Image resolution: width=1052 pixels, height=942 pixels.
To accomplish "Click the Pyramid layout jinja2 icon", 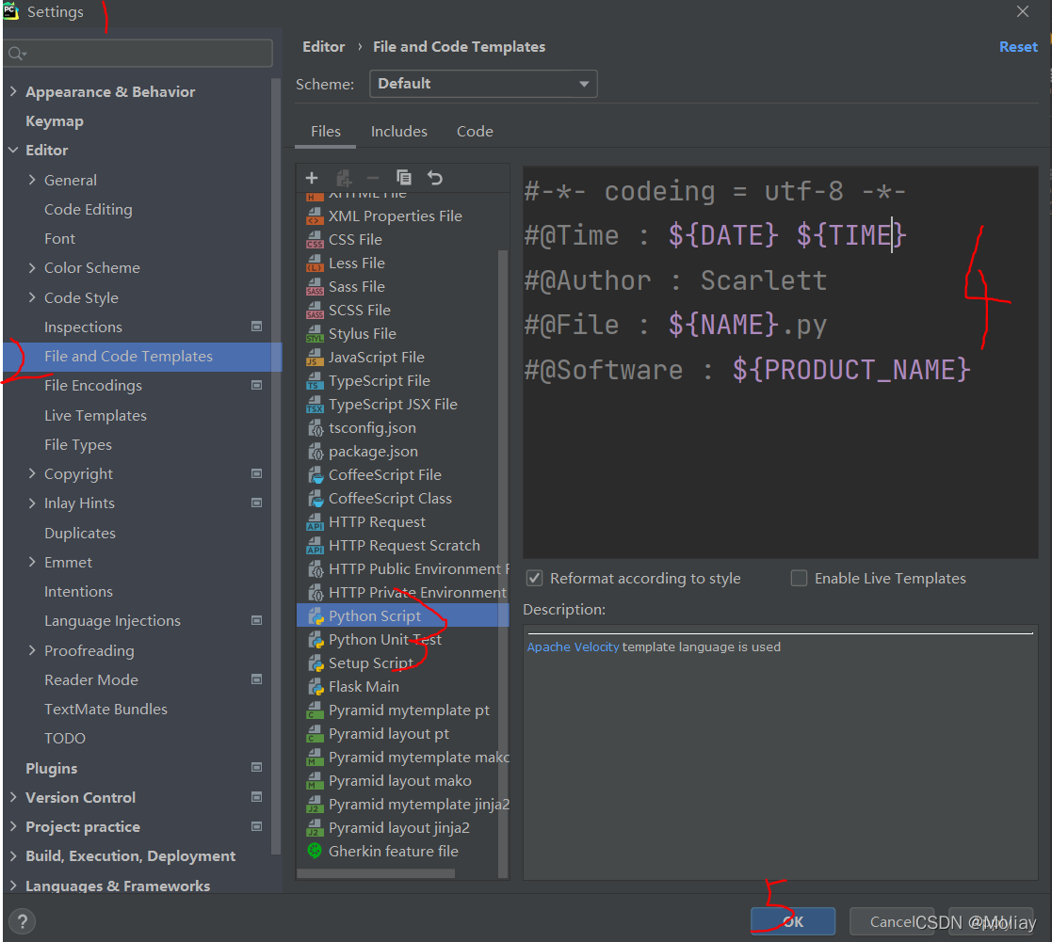I will [x=315, y=827].
